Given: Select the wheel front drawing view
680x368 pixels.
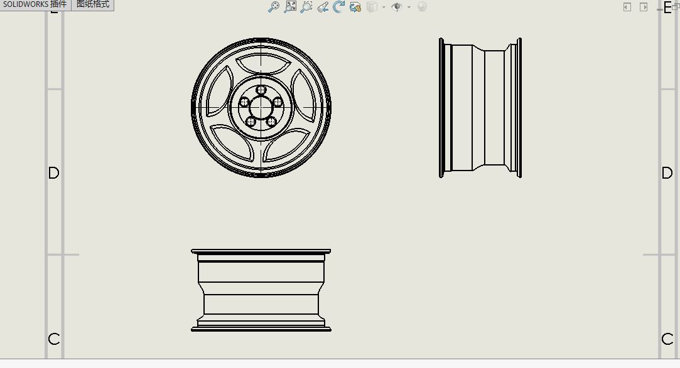Looking at the screenshot, I should pos(261,107).
